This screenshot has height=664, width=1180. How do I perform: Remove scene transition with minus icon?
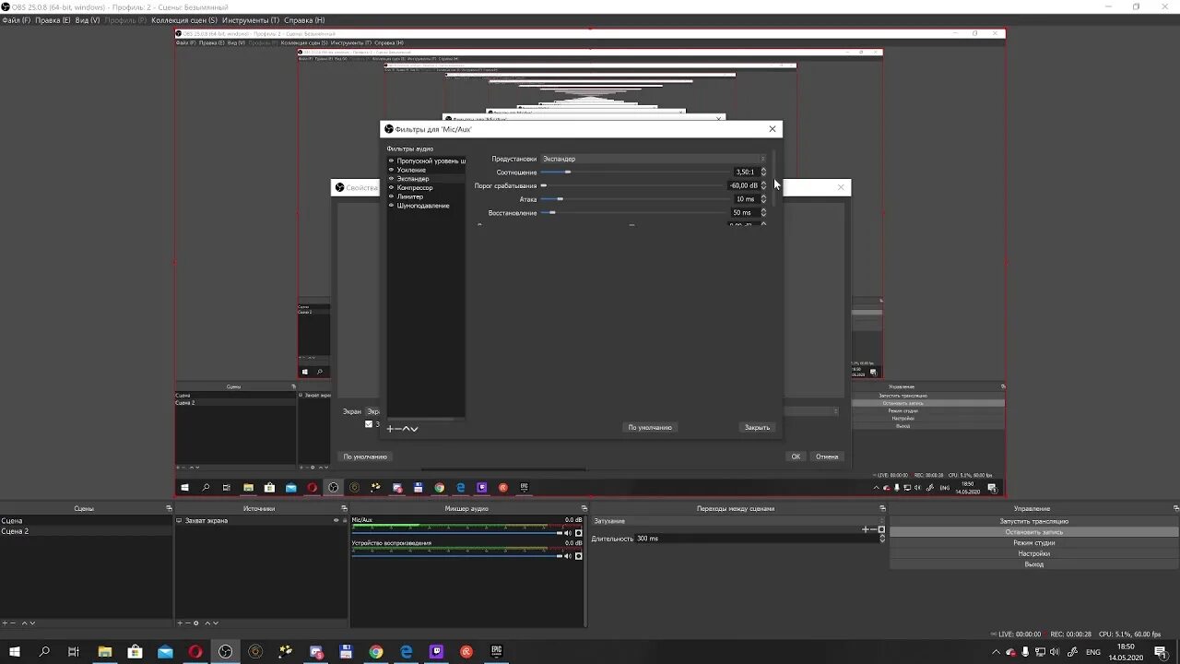point(873,529)
